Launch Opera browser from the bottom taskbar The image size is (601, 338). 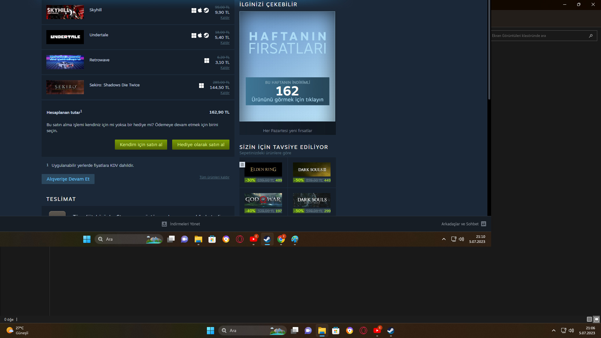coord(363,330)
